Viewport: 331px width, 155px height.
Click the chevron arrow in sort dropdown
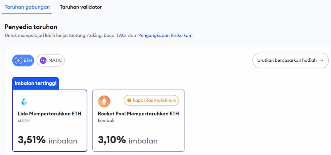321,60
